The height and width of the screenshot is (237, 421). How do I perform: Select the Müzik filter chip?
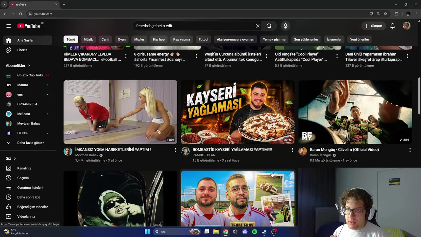tap(88, 39)
